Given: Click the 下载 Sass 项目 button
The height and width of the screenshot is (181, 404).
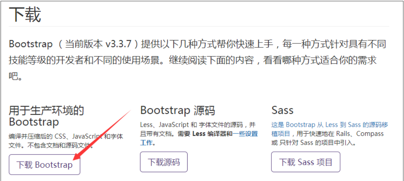Looking at the screenshot, I should 305,162.
